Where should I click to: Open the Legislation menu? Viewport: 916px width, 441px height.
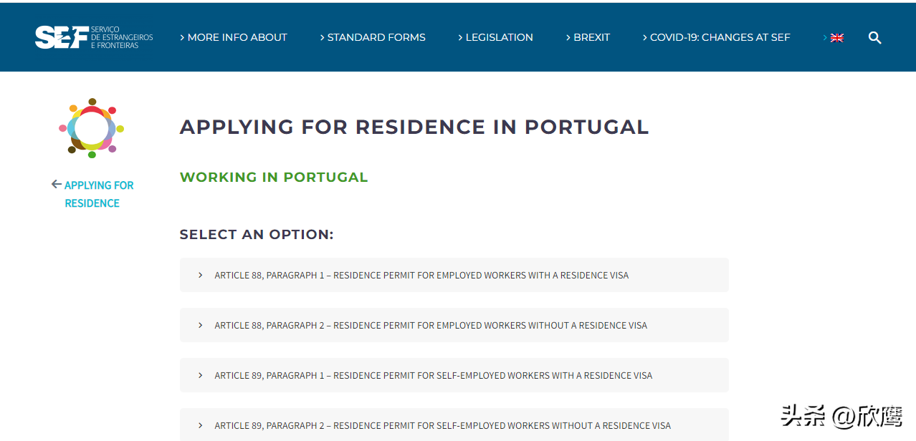(x=499, y=37)
